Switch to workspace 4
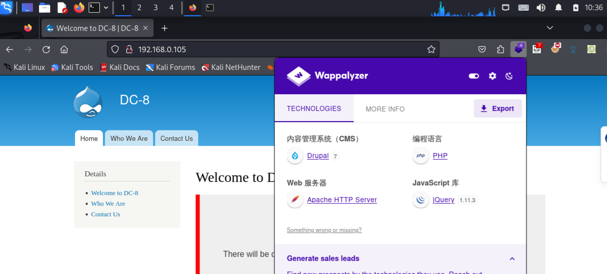This screenshot has width=607, height=274. pyautogui.click(x=171, y=8)
